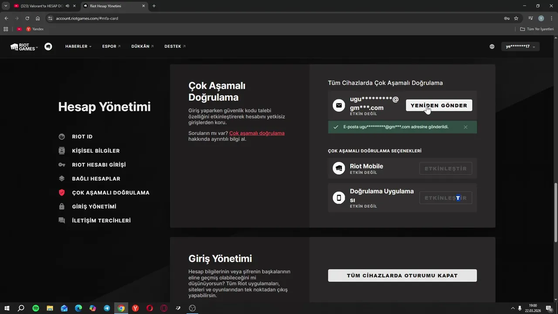The height and width of the screenshot is (314, 558).
Task: Open the browser home page
Action: [37, 18]
